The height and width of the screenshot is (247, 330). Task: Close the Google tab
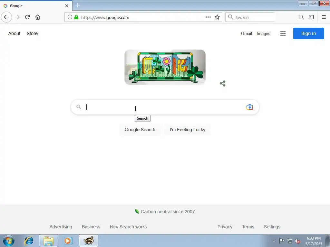pyautogui.click(x=67, y=6)
